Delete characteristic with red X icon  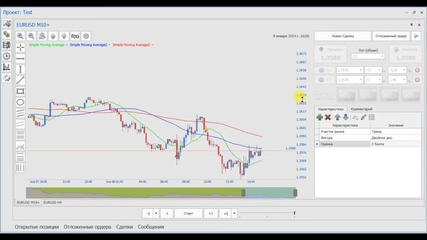click(328, 117)
